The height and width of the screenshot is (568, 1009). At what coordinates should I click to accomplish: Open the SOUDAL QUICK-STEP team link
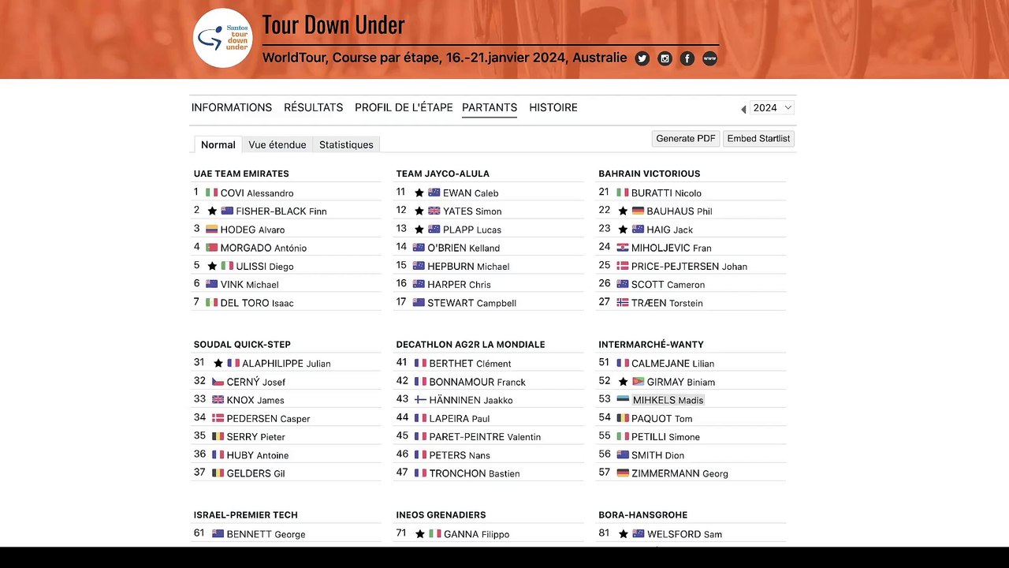(242, 345)
